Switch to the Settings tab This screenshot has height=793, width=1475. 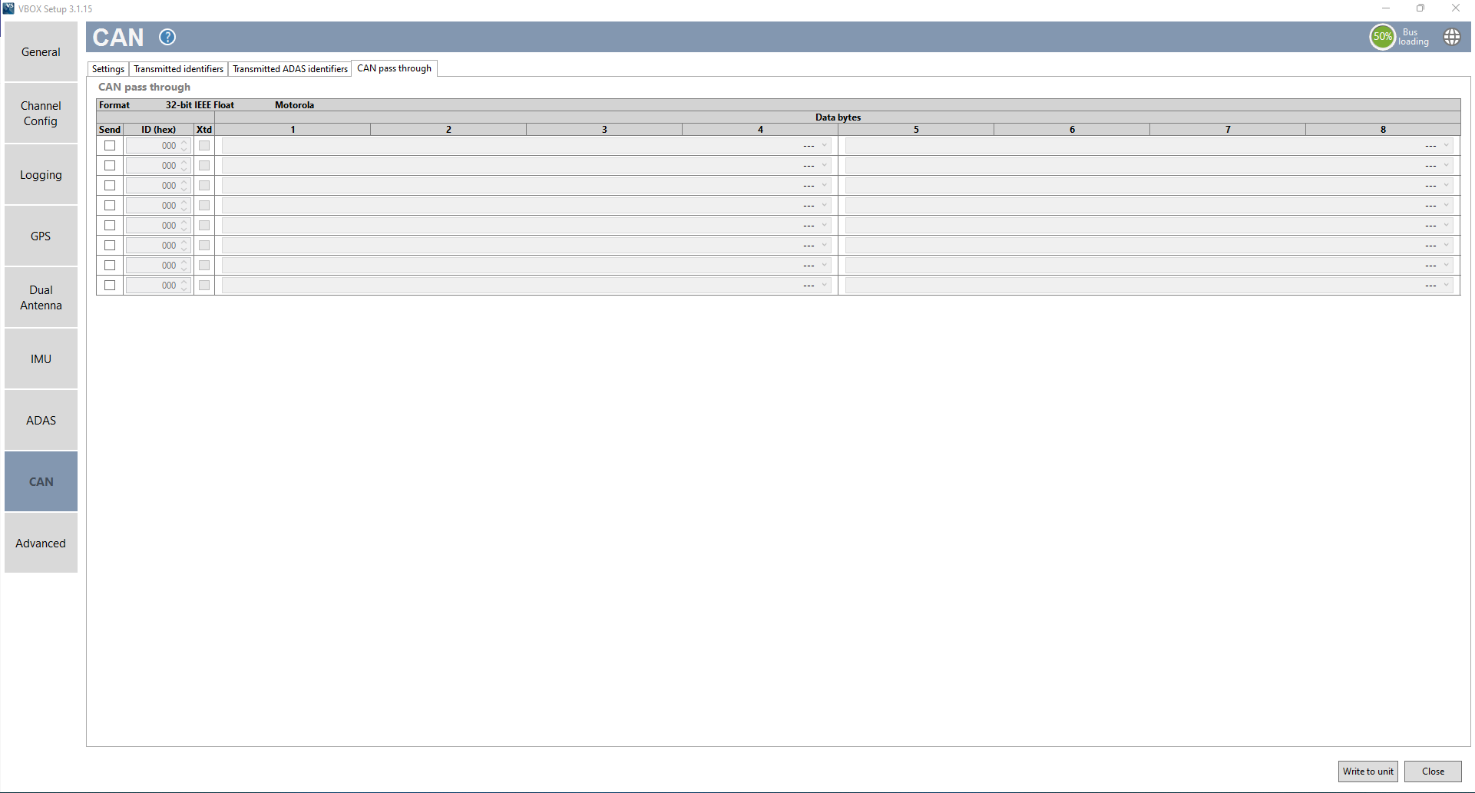point(107,68)
